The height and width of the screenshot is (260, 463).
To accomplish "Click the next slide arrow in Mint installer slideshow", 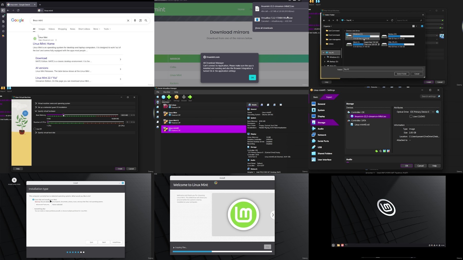I will click(x=273, y=215).
